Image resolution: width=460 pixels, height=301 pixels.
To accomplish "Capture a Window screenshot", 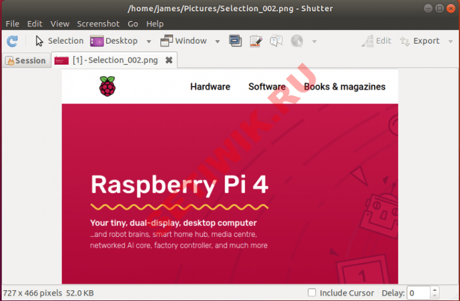I will pyautogui.click(x=183, y=41).
